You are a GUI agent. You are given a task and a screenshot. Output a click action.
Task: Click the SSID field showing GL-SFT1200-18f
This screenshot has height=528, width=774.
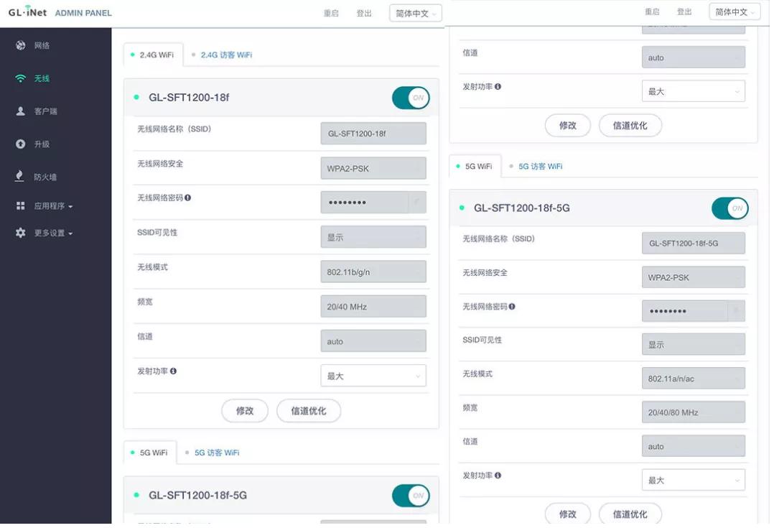[373, 133]
